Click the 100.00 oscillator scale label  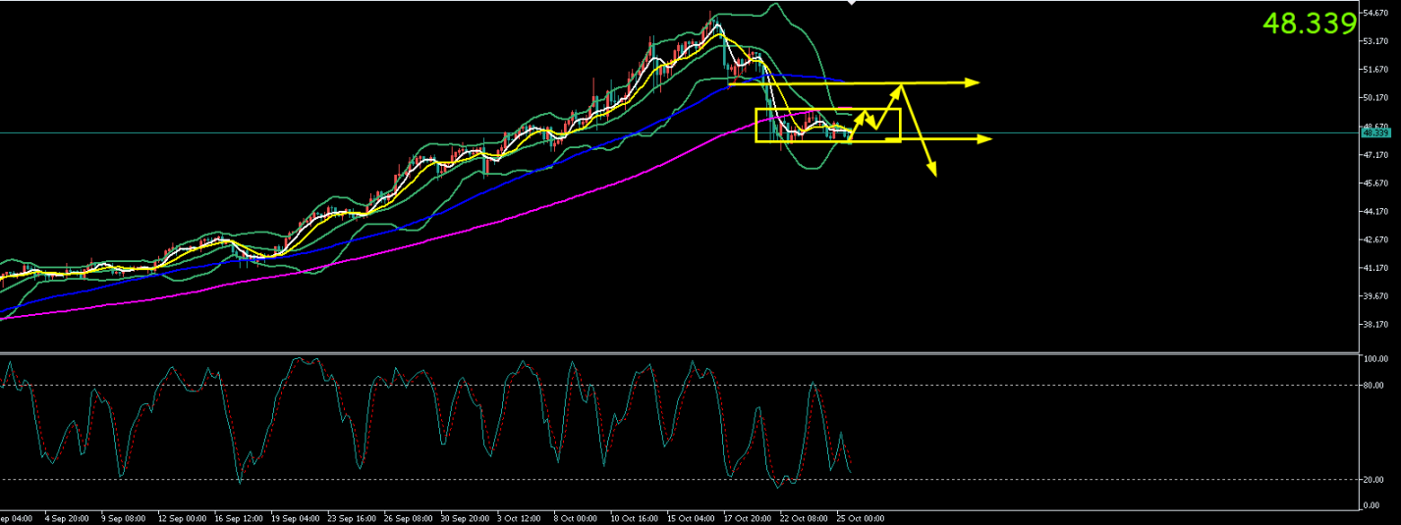[1375, 360]
